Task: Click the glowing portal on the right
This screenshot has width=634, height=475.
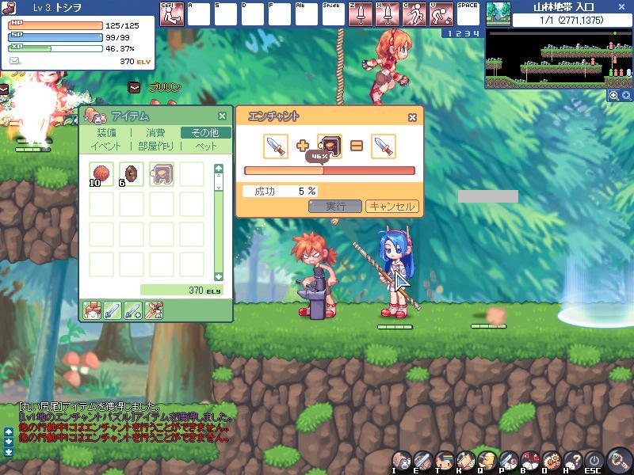Action: (595, 291)
